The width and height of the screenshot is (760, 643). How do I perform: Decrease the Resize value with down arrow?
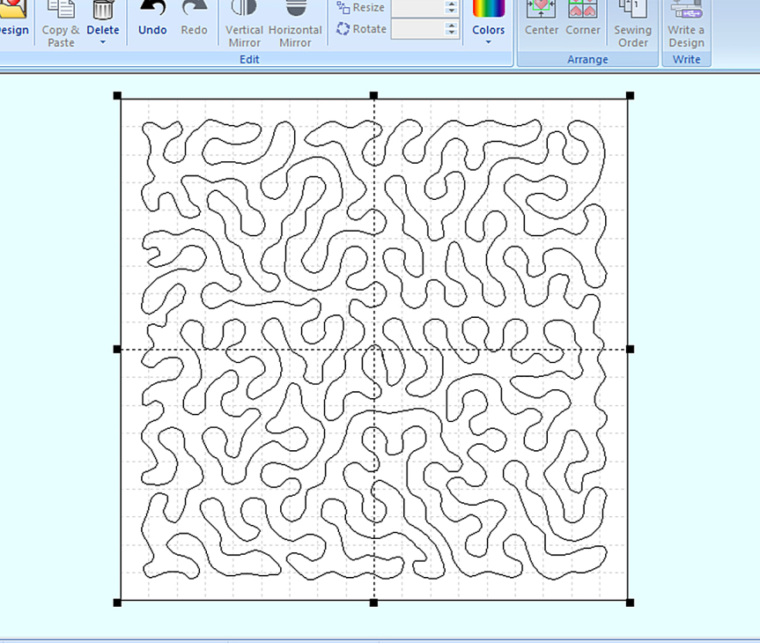[452, 11]
